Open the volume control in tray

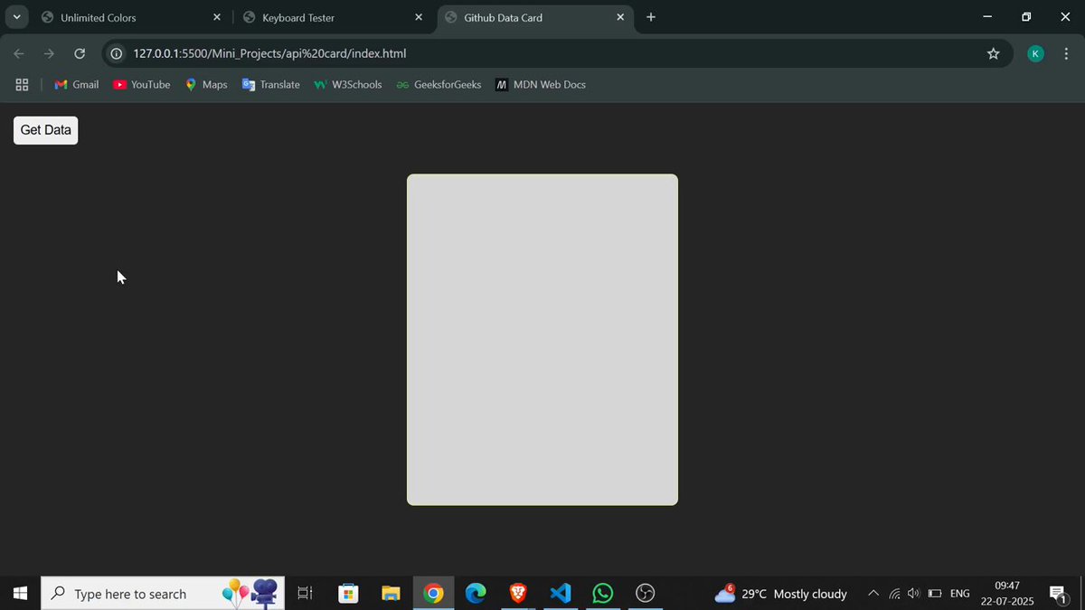tap(913, 594)
